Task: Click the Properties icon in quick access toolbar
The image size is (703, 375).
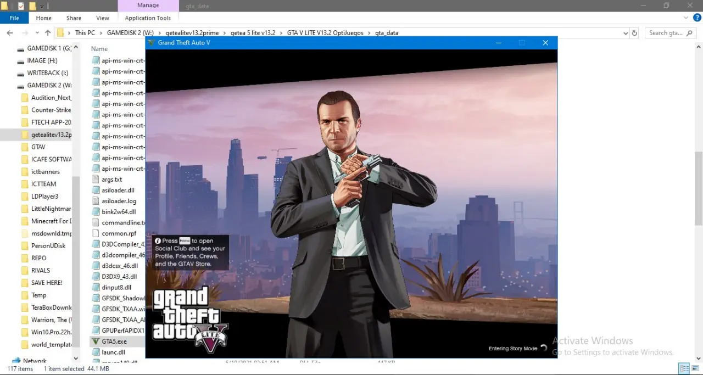Action: pyautogui.click(x=21, y=6)
